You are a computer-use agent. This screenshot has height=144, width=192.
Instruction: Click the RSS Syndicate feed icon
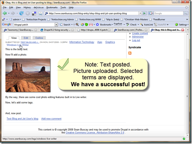click(x=130, y=53)
